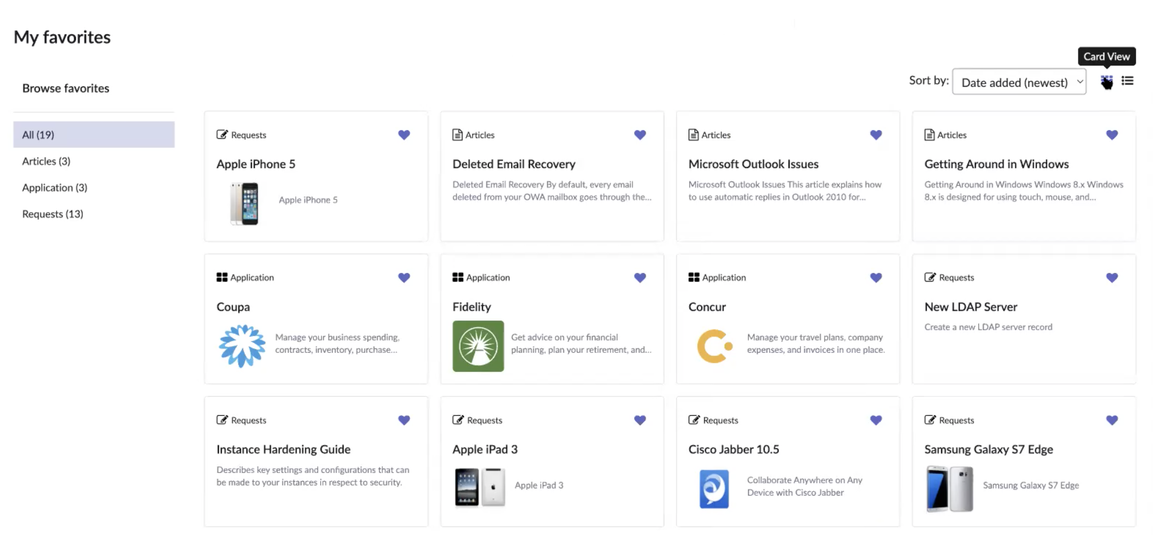Click the Coupa snowflake logo
The width and height of the screenshot is (1153, 535).
tap(242, 346)
